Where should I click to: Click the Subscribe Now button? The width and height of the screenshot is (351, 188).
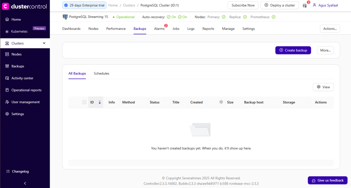tap(243, 5)
